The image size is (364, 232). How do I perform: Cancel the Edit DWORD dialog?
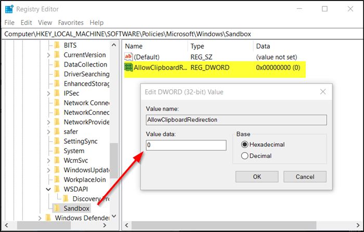(305, 177)
